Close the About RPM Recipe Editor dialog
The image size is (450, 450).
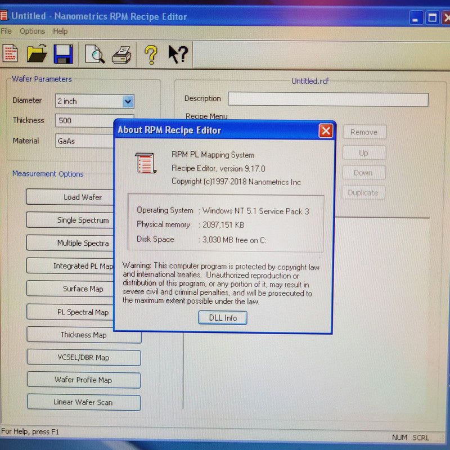pyautogui.click(x=326, y=131)
